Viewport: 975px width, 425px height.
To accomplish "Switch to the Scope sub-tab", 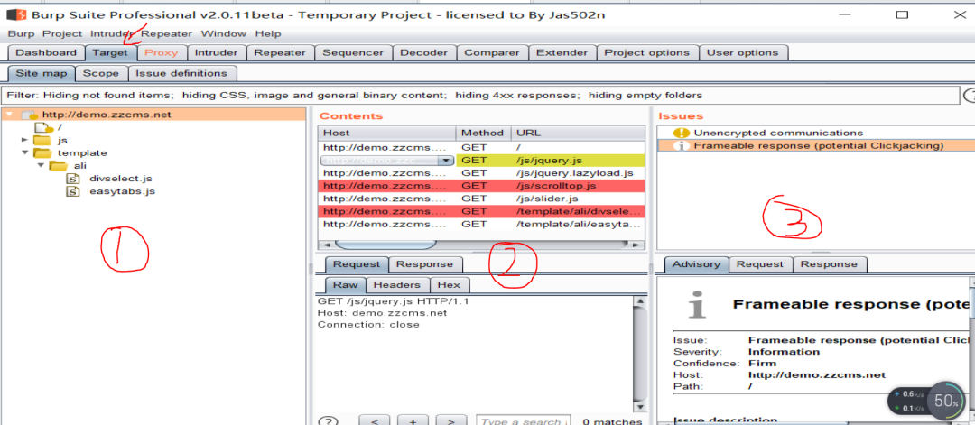I will [x=101, y=73].
